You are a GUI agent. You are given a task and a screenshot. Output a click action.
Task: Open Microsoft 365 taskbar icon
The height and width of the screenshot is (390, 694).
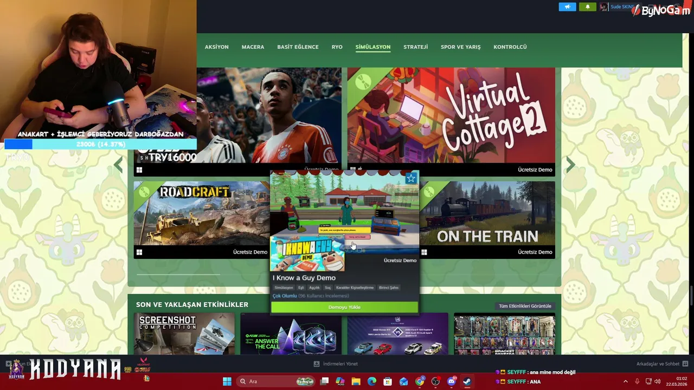(340, 381)
